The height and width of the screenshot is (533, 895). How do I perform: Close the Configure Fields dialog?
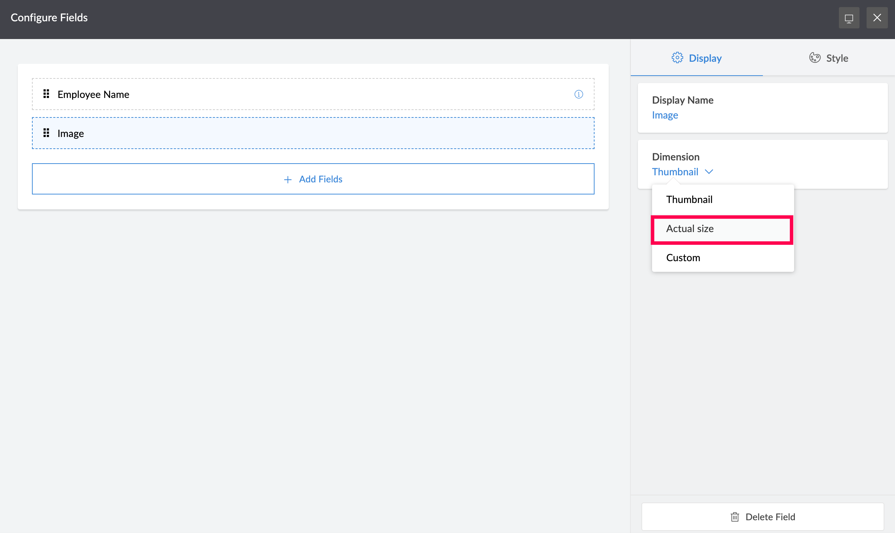tap(877, 18)
